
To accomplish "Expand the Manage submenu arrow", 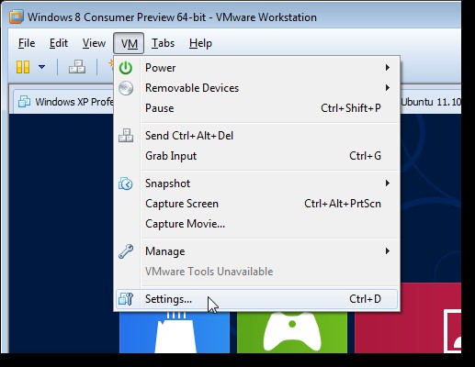I will tap(388, 251).
